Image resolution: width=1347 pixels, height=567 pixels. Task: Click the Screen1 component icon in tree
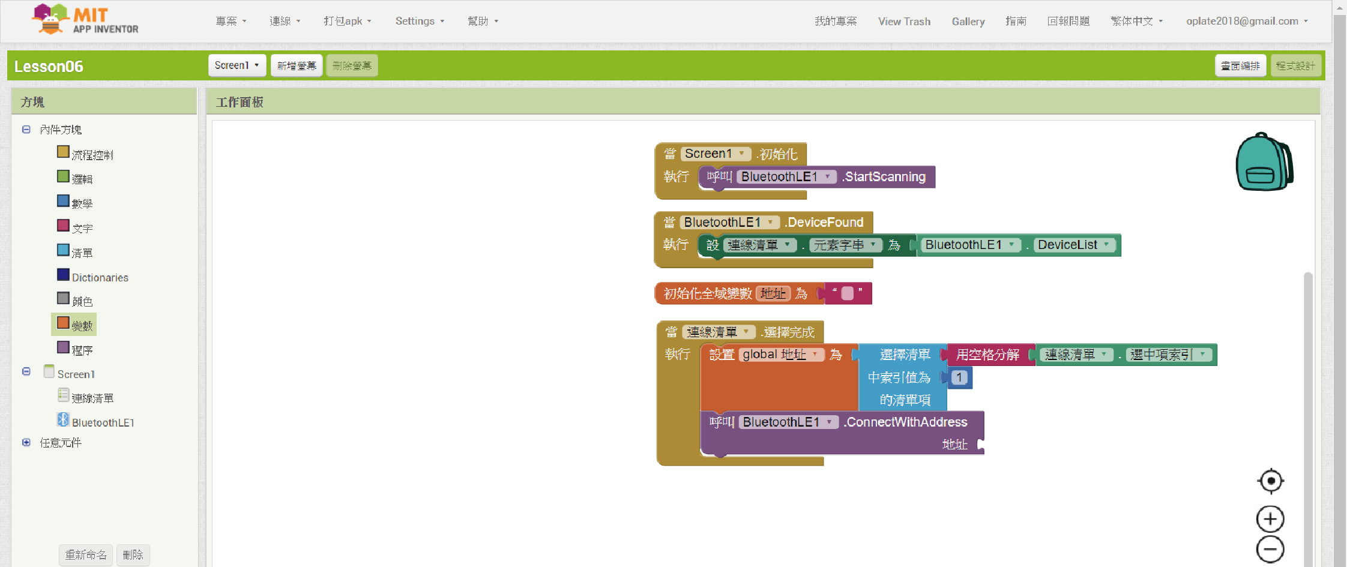click(x=49, y=372)
